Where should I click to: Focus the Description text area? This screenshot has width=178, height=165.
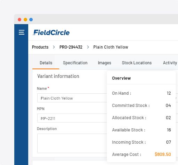pyautogui.click(x=72, y=143)
